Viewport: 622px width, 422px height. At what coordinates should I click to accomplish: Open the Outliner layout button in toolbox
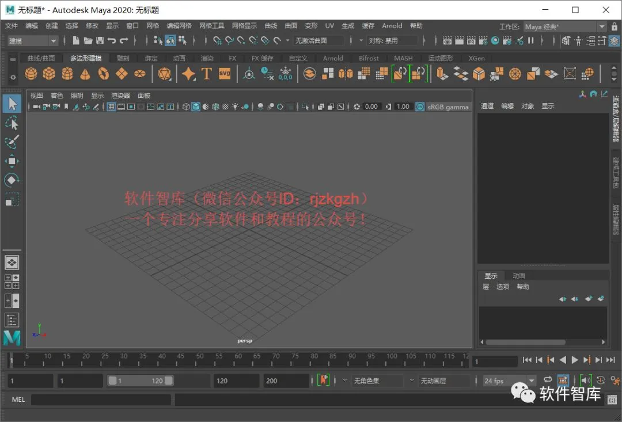pos(12,320)
